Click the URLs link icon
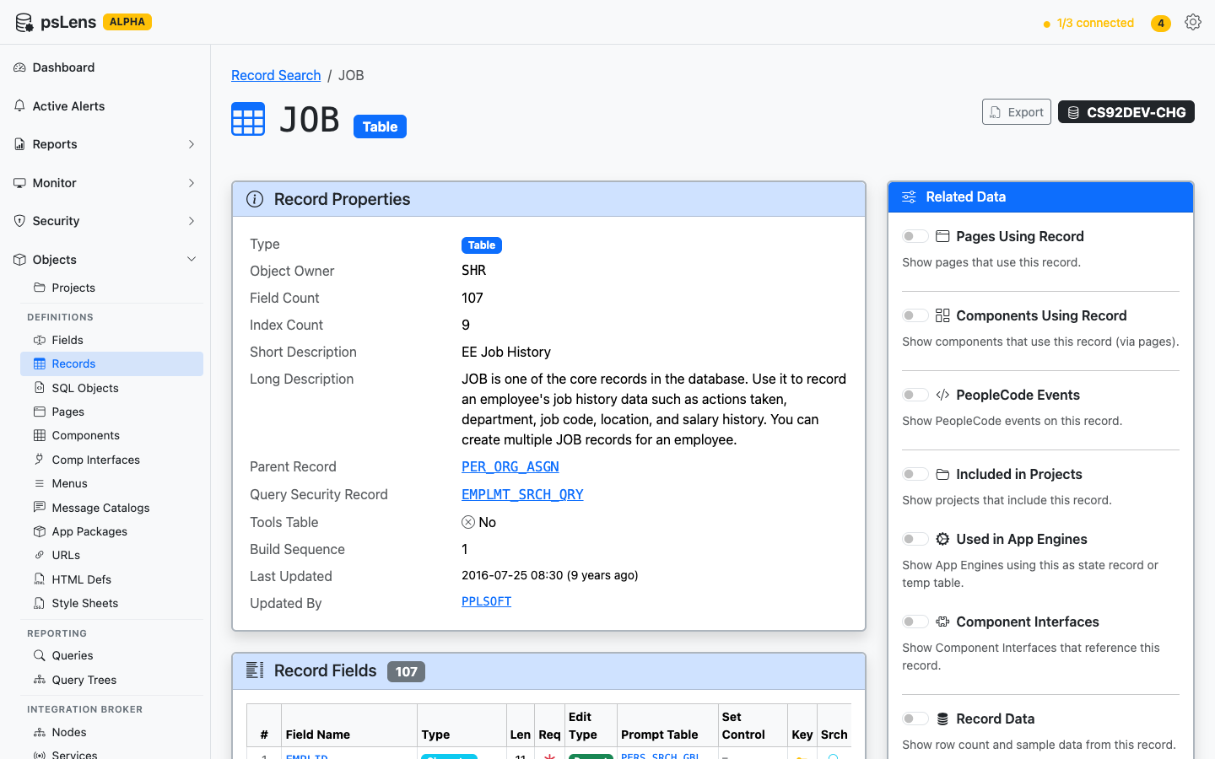The width and height of the screenshot is (1215, 759). pos(40,555)
